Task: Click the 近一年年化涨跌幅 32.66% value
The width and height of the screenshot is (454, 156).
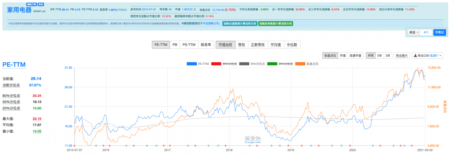Action: pos(300,9)
